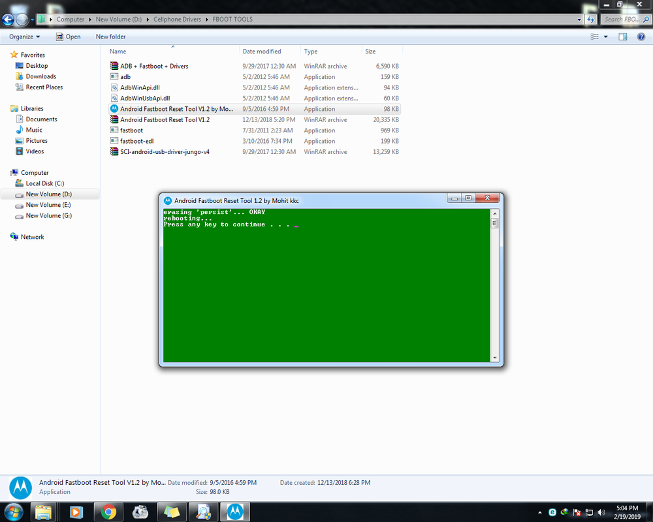Open Network in navigation pane
The height and width of the screenshot is (522, 653).
(32, 237)
